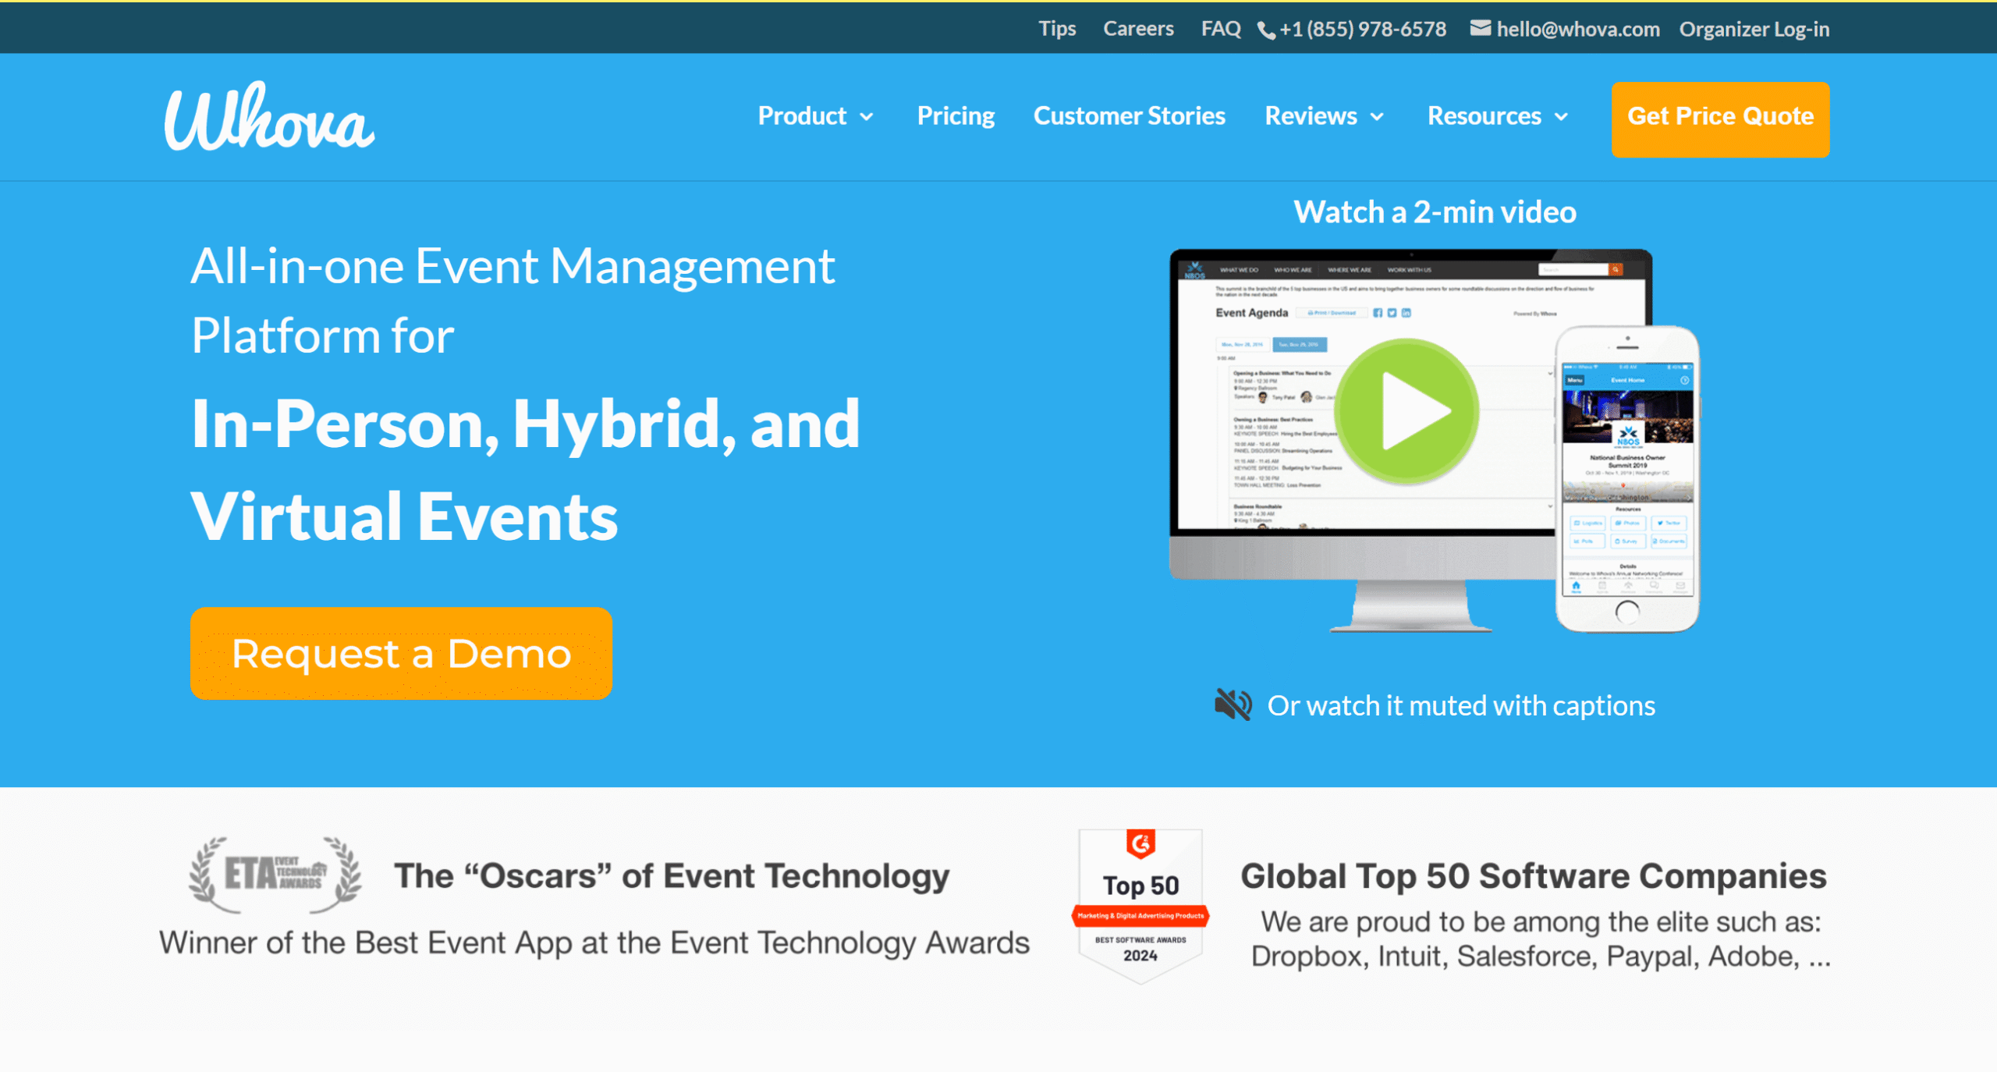Click the phone icon in top bar
This screenshot has height=1072, width=1997.
coord(1266,30)
